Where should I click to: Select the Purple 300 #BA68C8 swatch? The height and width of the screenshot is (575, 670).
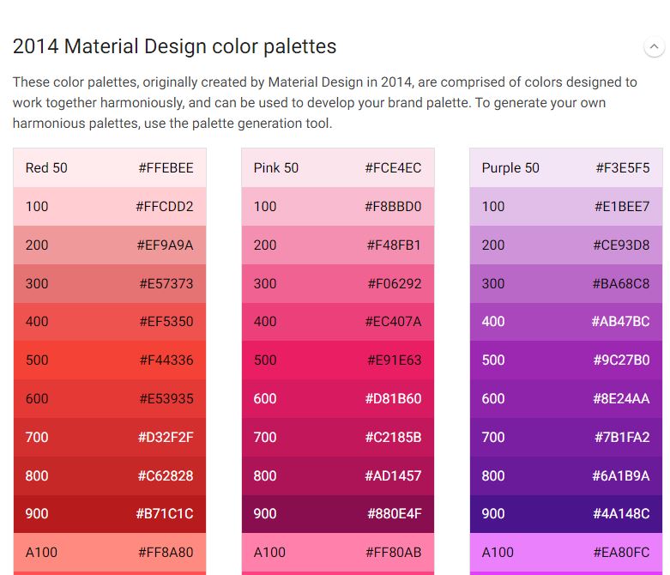566,283
